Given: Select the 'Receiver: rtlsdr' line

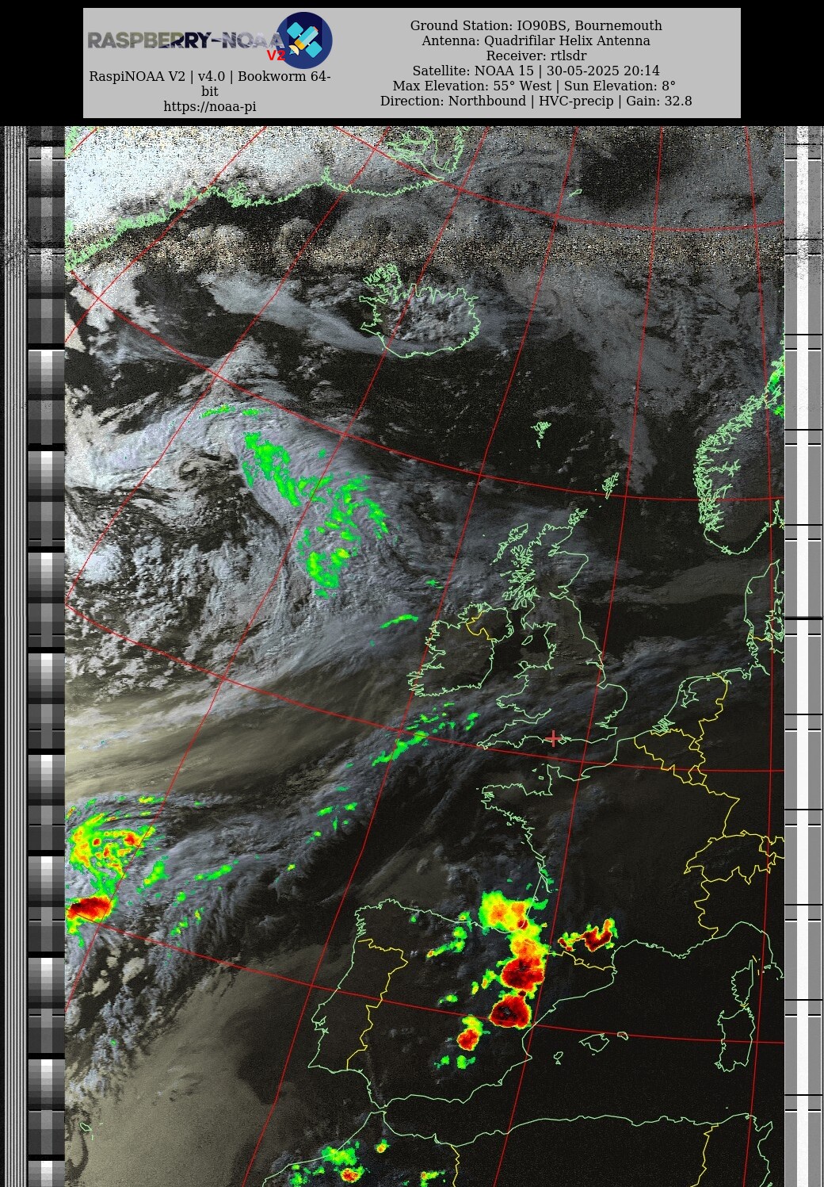Looking at the screenshot, I should [x=536, y=56].
